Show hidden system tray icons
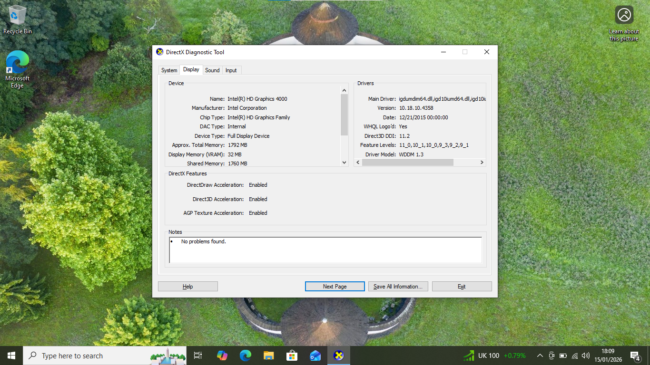Image resolution: width=650 pixels, height=365 pixels. (x=540, y=355)
